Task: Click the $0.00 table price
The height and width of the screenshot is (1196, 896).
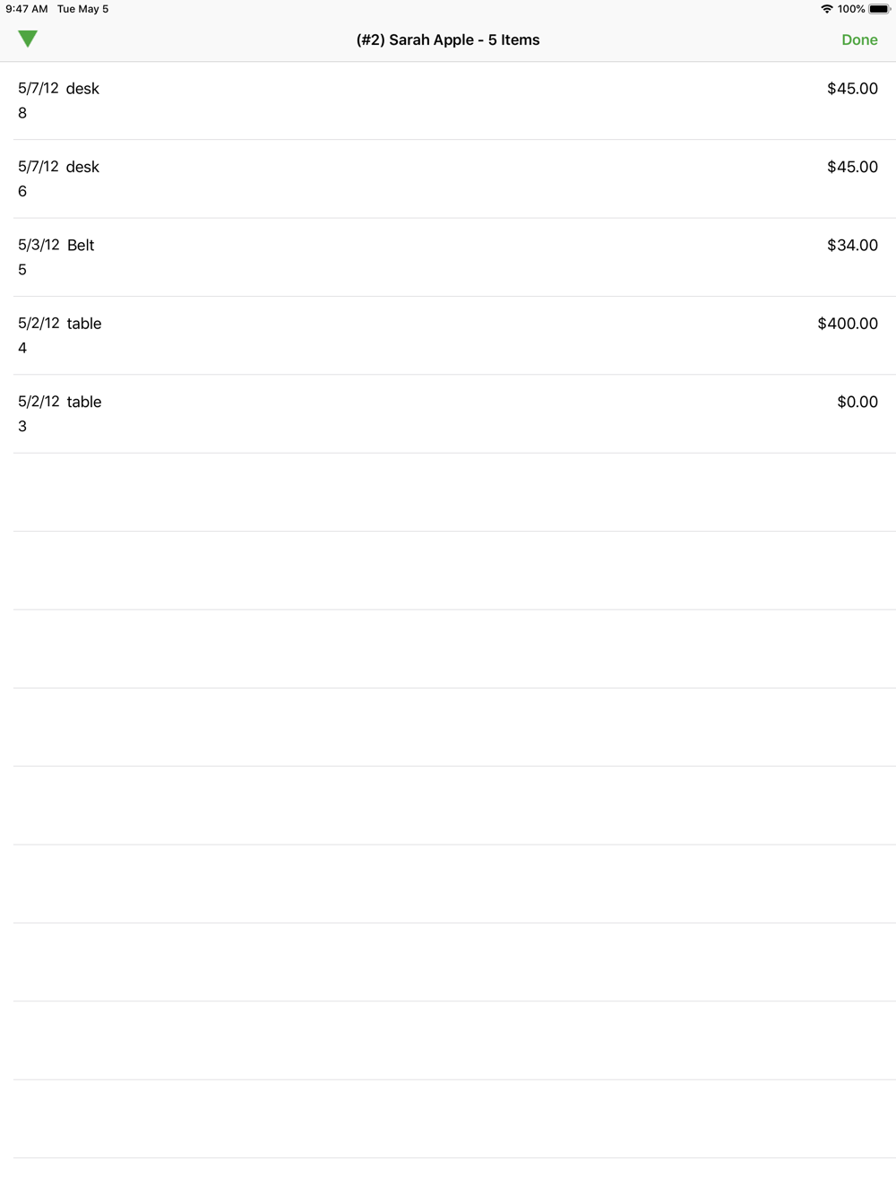Action: tap(857, 403)
